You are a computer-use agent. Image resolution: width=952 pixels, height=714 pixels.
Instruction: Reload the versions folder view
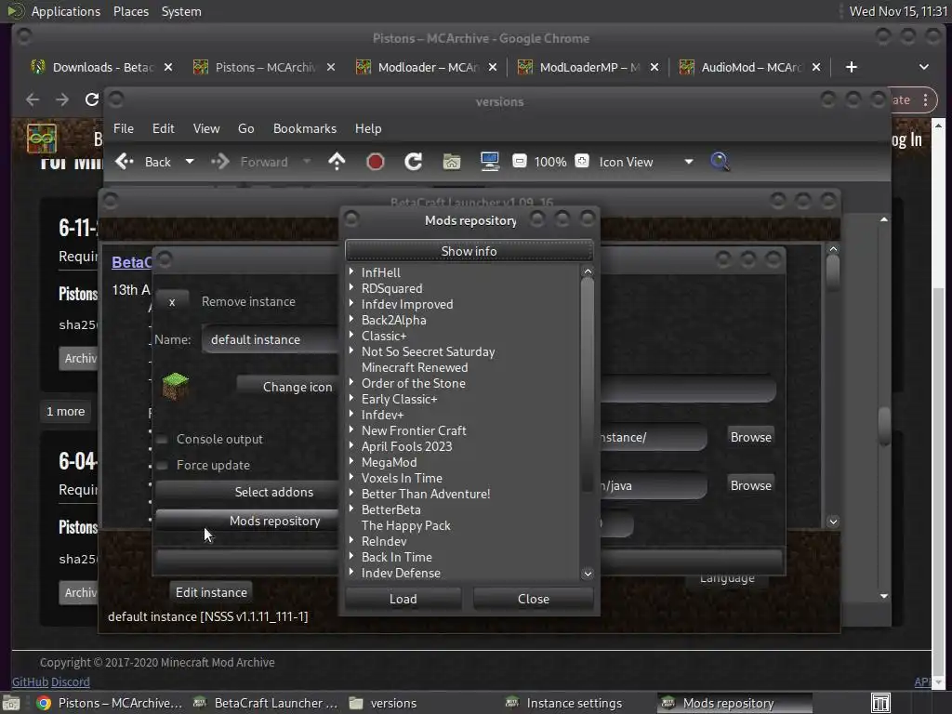point(414,162)
